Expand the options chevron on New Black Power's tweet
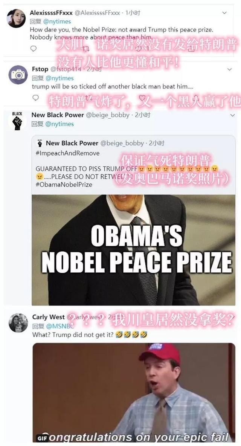The image size is (241, 446). 232,115
